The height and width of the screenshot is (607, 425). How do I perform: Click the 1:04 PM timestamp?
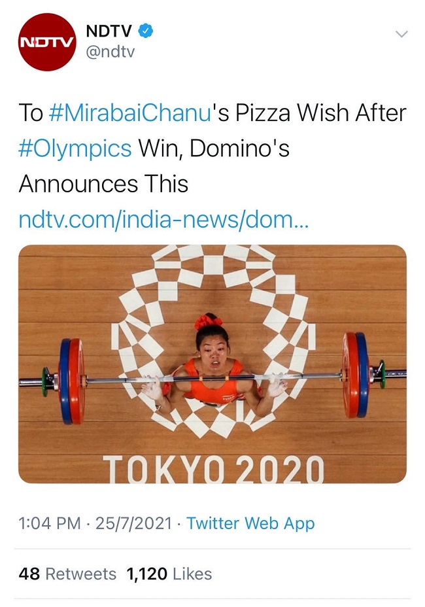coord(50,523)
